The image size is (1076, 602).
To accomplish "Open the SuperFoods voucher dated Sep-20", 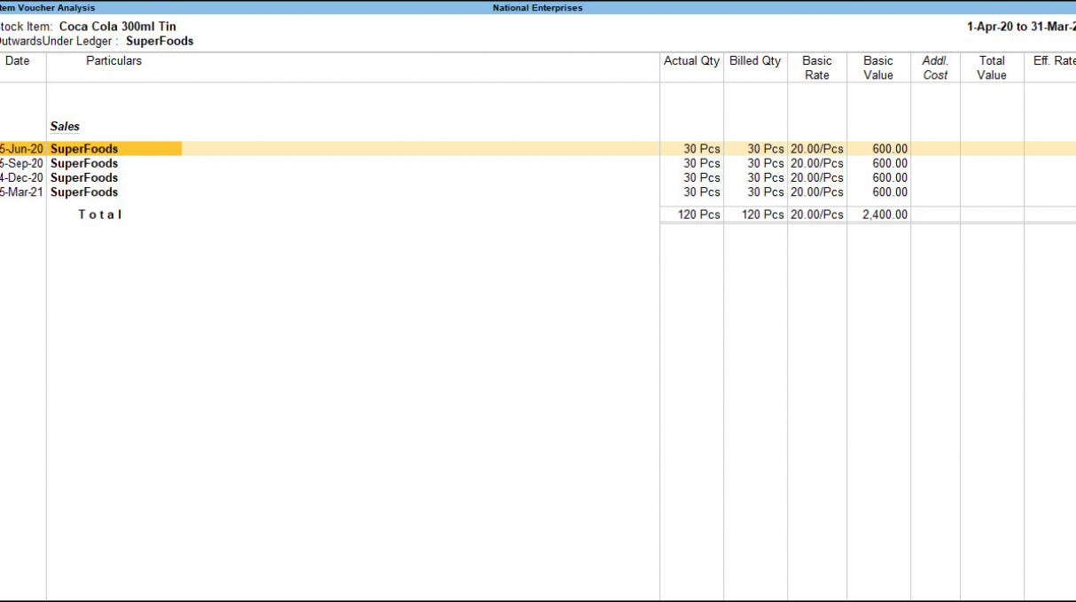I will 84,163.
